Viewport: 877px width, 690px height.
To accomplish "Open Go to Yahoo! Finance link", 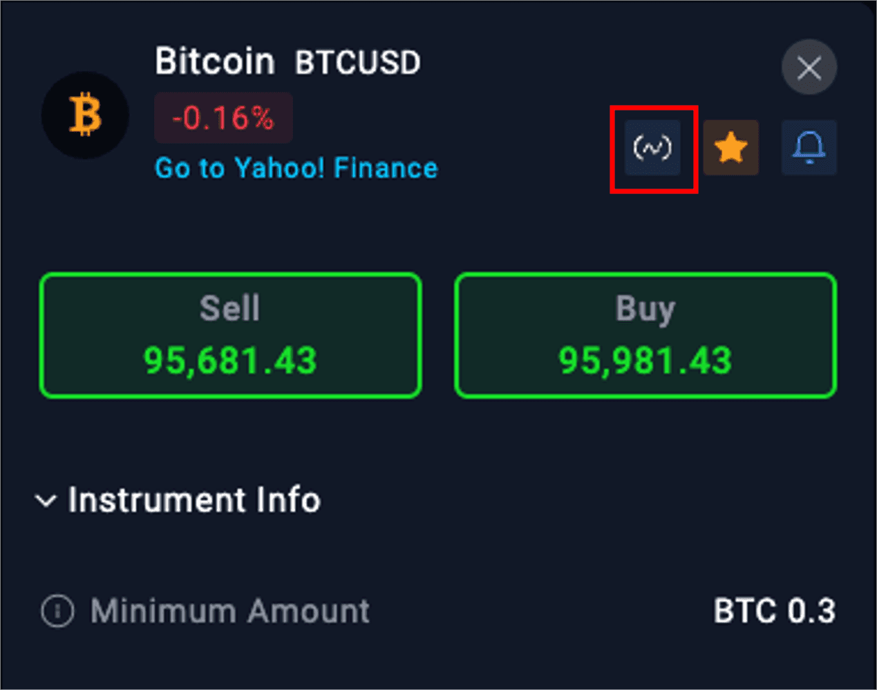I will click(x=296, y=169).
